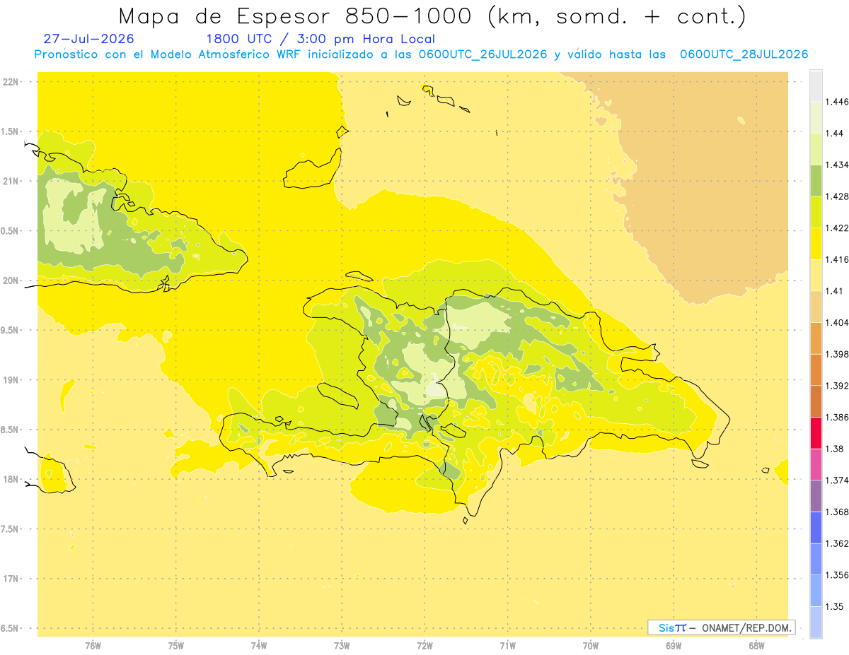Click the bright yellow swatch between 1.416 and 1.422
Image resolution: width=849 pixels, height=655 pixels.
coord(816,244)
